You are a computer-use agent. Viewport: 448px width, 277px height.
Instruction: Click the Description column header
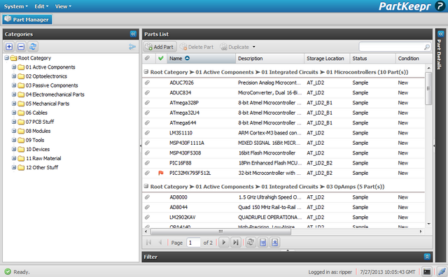(269, 58)
